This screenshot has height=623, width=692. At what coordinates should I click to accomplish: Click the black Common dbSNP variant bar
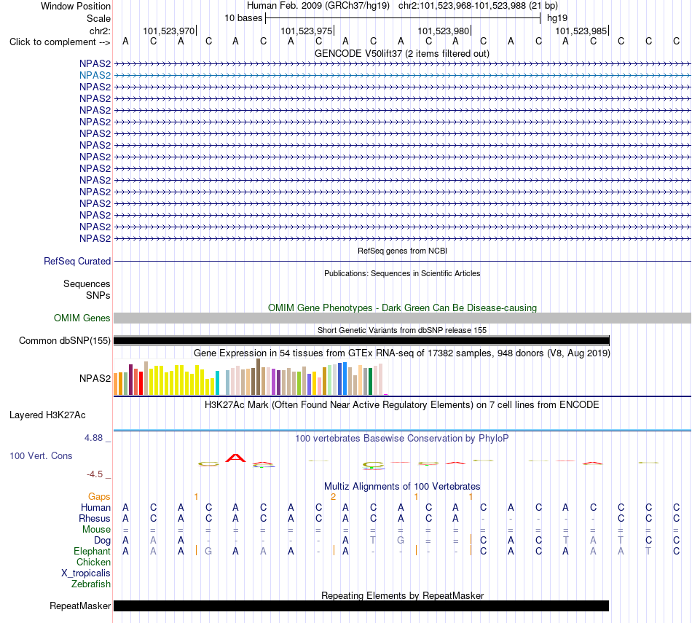[x=361, y=340]
